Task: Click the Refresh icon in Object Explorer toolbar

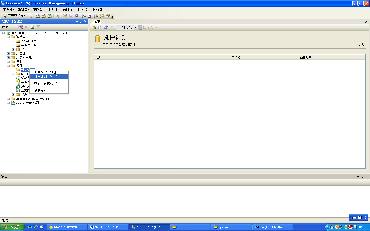Action: [32, 27]
